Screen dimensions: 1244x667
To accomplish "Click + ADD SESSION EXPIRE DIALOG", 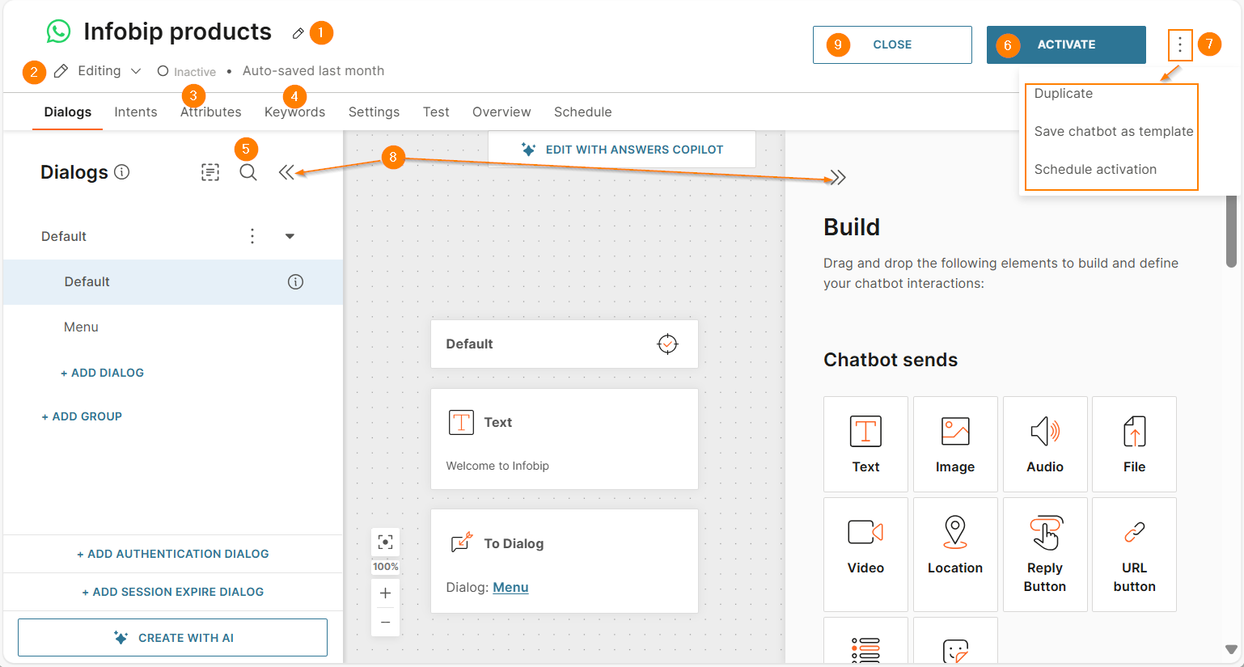I will [173, 592].
